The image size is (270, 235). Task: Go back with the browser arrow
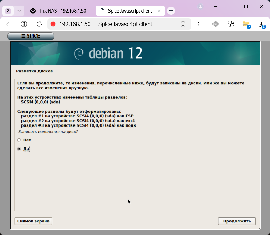9,24
